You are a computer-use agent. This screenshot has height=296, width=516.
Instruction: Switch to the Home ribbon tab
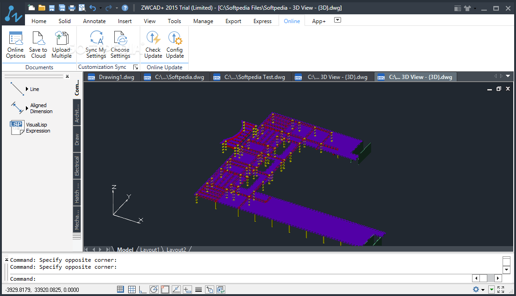[39, 21]
